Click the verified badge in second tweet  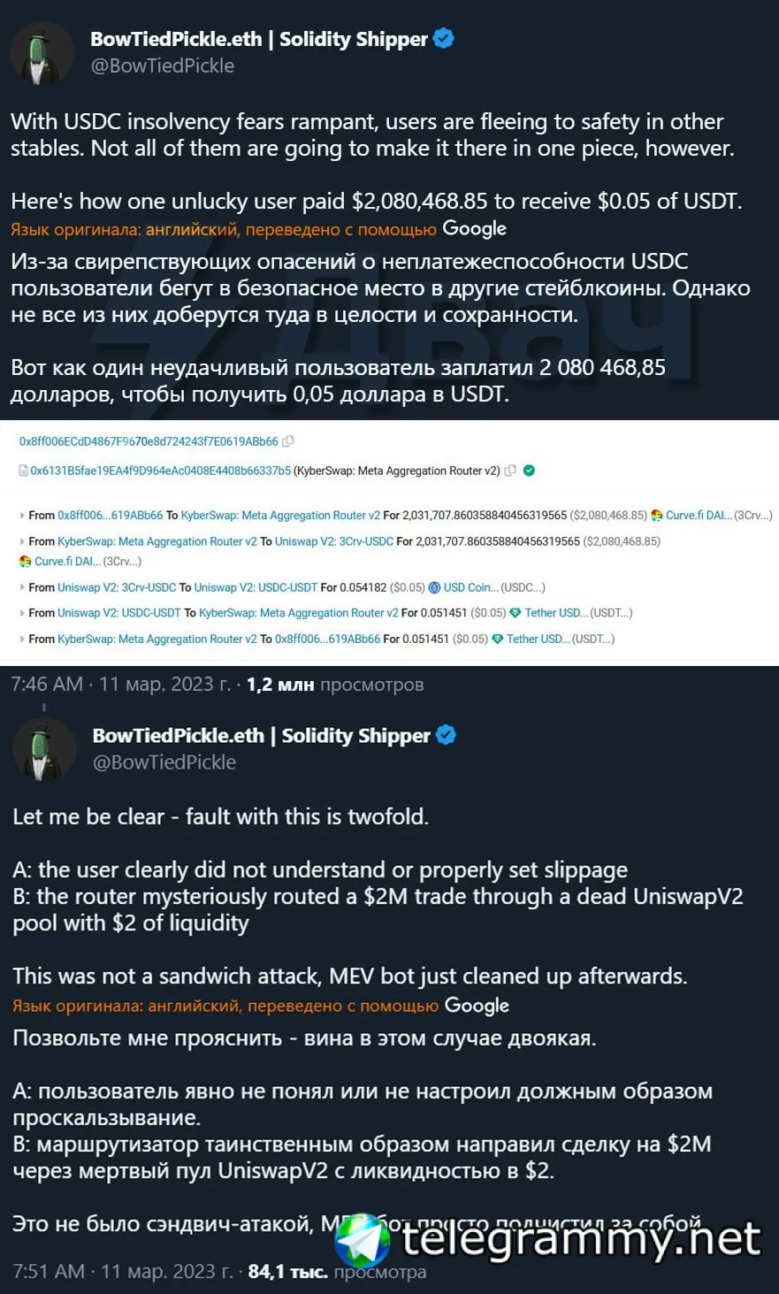(x=446, y=735)
